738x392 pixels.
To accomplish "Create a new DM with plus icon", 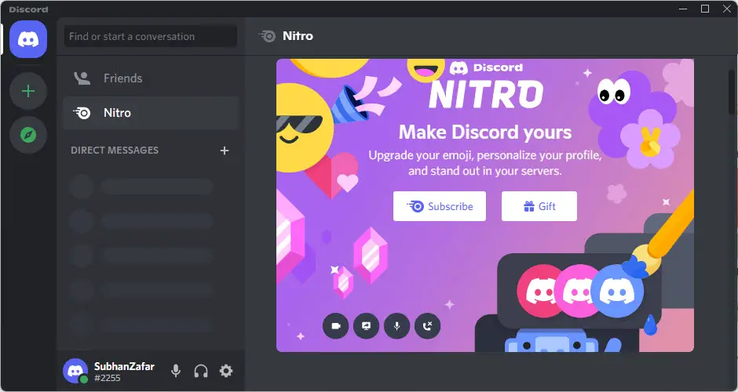I will coord(225,151).
